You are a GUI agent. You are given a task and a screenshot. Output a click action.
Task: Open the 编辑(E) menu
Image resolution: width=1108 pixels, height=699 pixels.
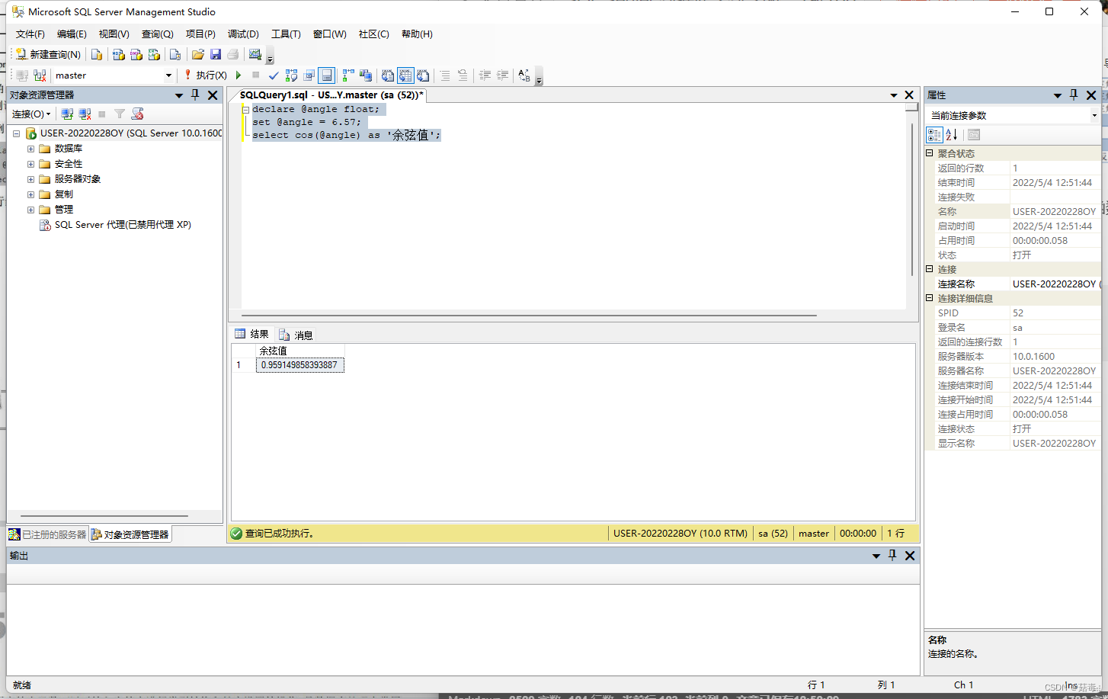[x=72, y=34]
